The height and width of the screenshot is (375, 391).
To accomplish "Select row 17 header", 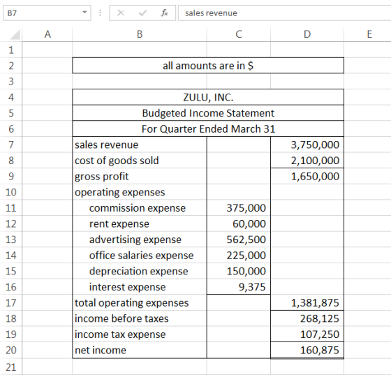I will coord(11,302).
